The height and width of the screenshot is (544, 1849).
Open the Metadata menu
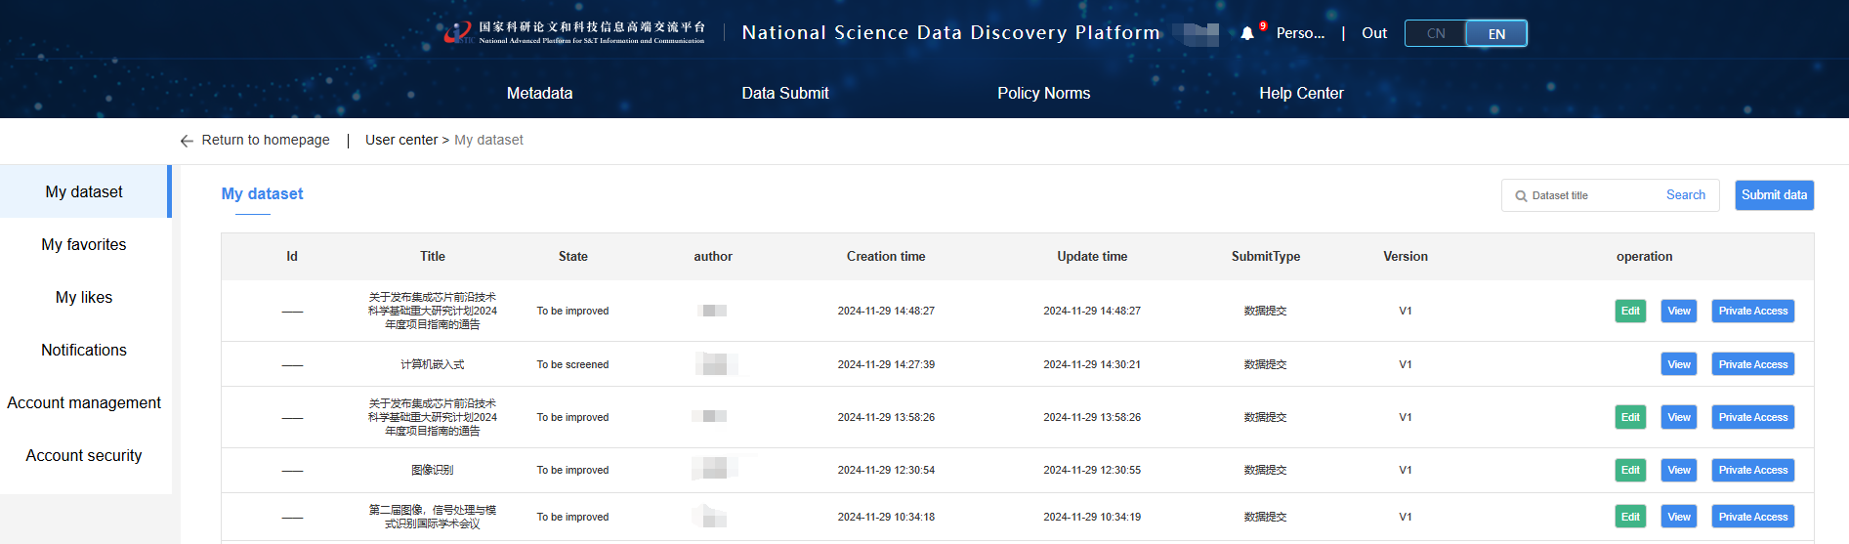pos(539,94)
